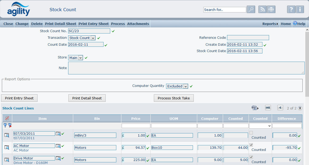309x165 pixels.
Task: Open the Computer Quantity dropdown
Action: (x=186, y=86)
